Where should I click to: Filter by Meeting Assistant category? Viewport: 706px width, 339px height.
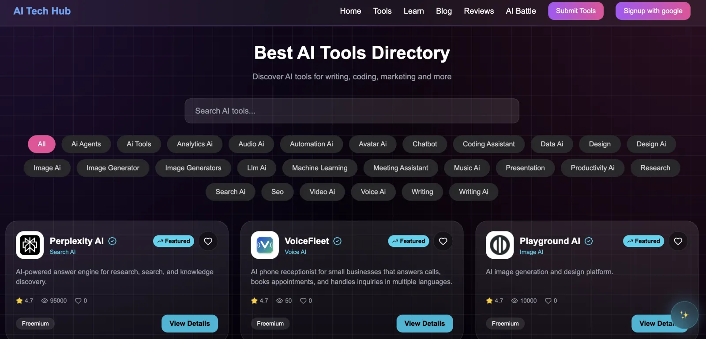click(401, 168)
